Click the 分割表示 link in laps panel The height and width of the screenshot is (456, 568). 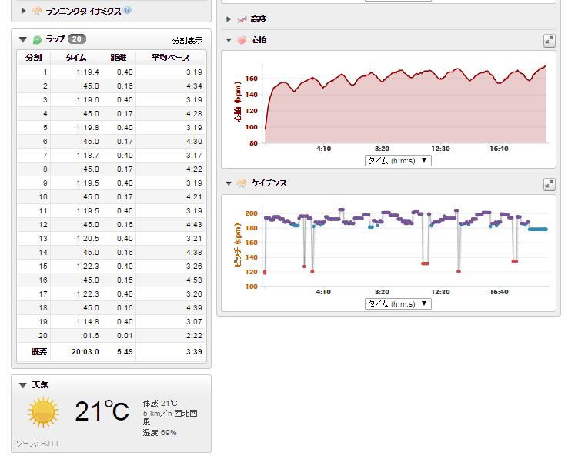[x=187, y=40]
